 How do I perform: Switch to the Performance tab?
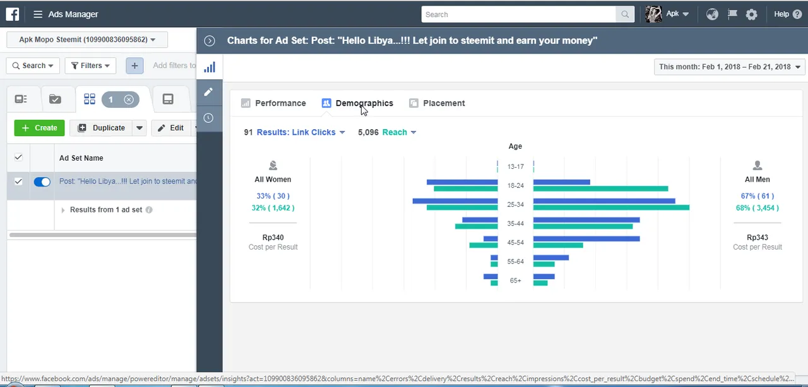[273, 103]
